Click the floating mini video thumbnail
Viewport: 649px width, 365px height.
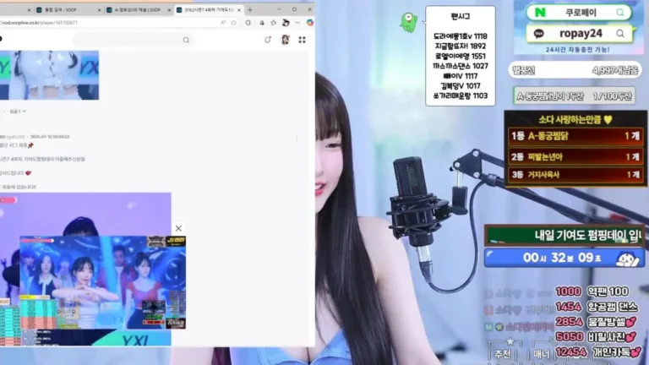tap(102, 282)
